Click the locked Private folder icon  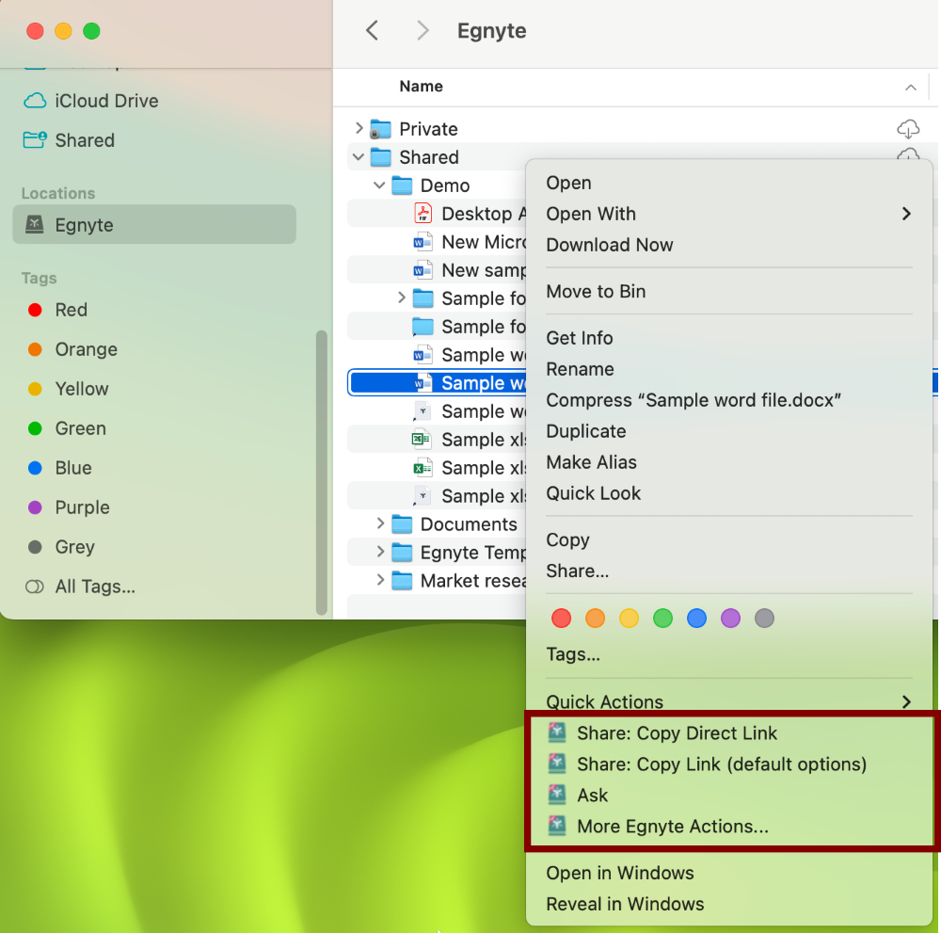[x=380, y=128]
